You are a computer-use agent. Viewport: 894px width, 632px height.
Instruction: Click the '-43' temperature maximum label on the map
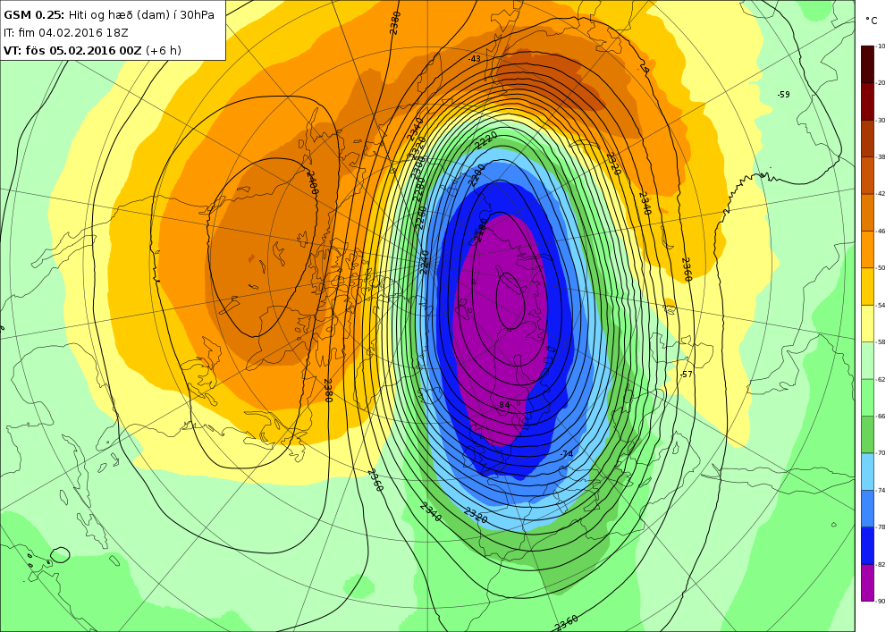(x=475, y=59)
